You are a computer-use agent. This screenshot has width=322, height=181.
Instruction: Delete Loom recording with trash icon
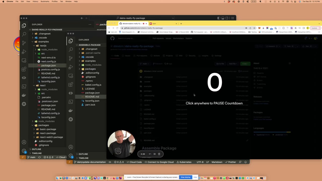tap(159, 154)
